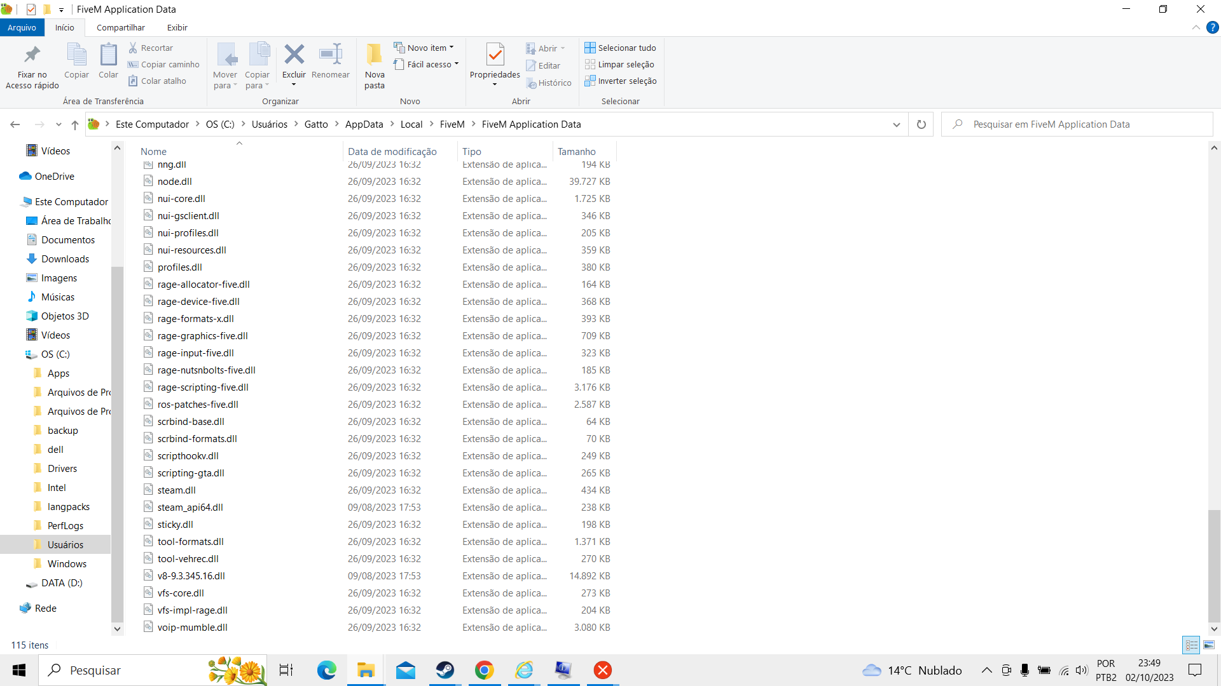Open Task View on the taskbar

pyautogui.click(x=286, y=670)
